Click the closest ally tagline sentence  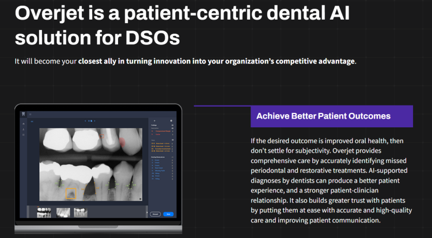[x=185, y=61]
